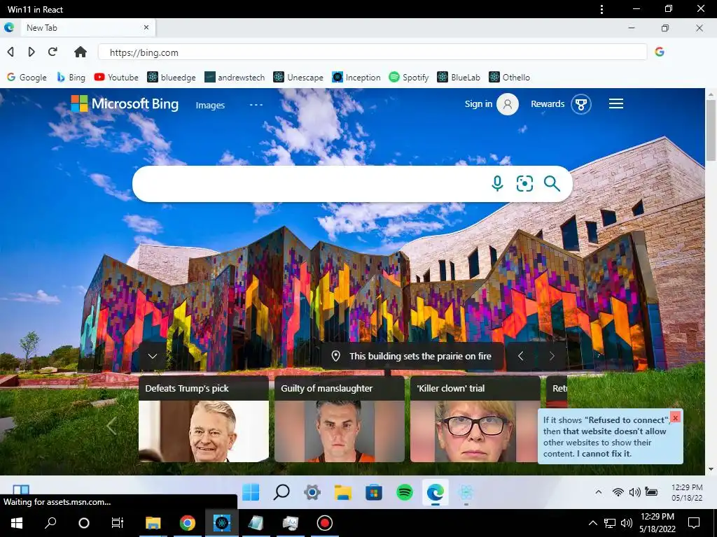The image size is (717, 537).
Task: Open File Explorer on the inner Win11 taskbar
Action: coord(343,492)
